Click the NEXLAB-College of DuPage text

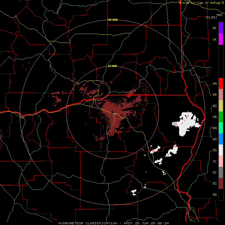click(200, 3)
